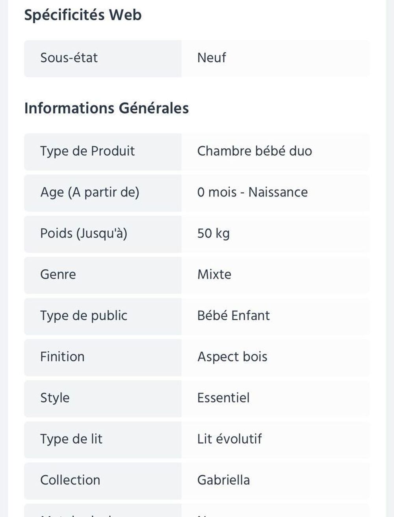Click the Chambre bébé duo value
Viewport: 394px width, 517px height.
click(x=255, y=151)
